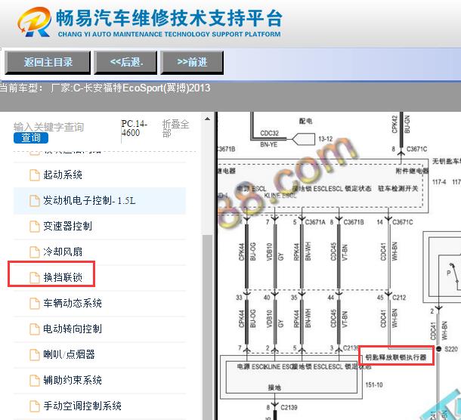The width and height of the screenshot is (461, 420).
Task: Click the tree panel vertical scrollbar thumb
Action: tap(207, 326)
